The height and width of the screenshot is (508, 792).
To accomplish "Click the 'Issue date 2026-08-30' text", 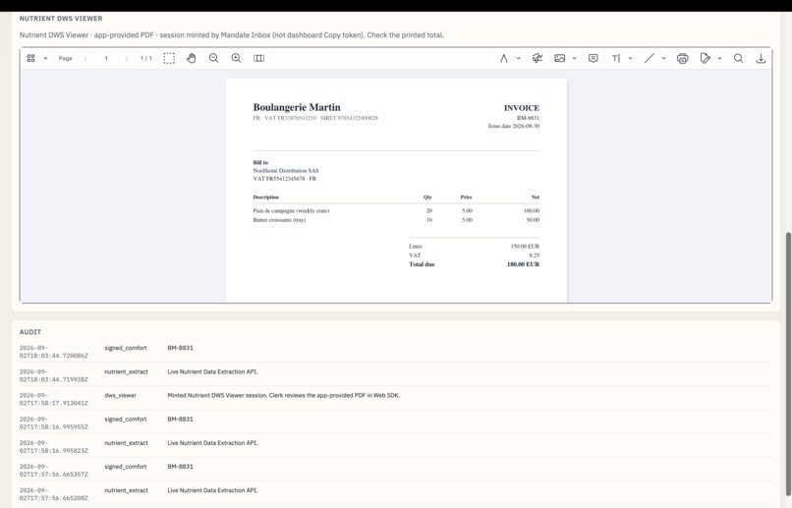I will click(x=514, y=126).
